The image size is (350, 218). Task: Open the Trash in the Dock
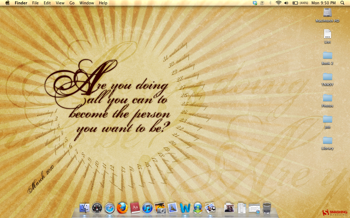tap(267, 208)
